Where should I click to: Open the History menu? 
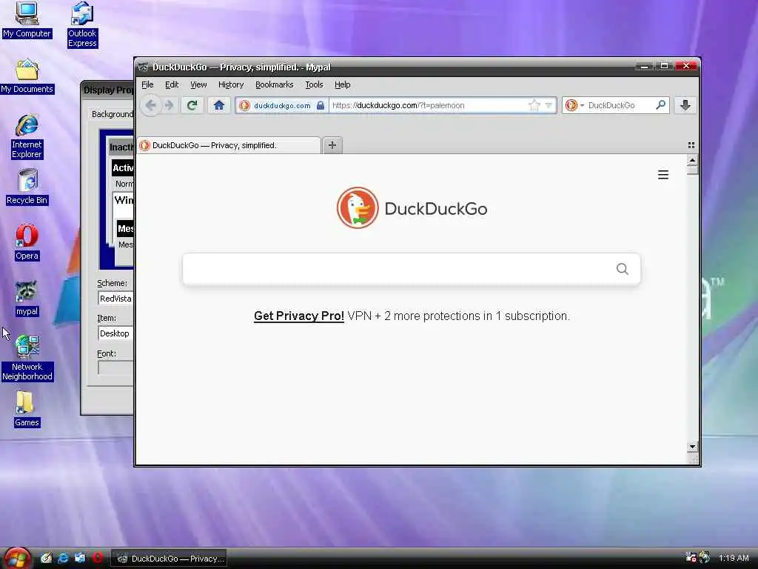231,84
